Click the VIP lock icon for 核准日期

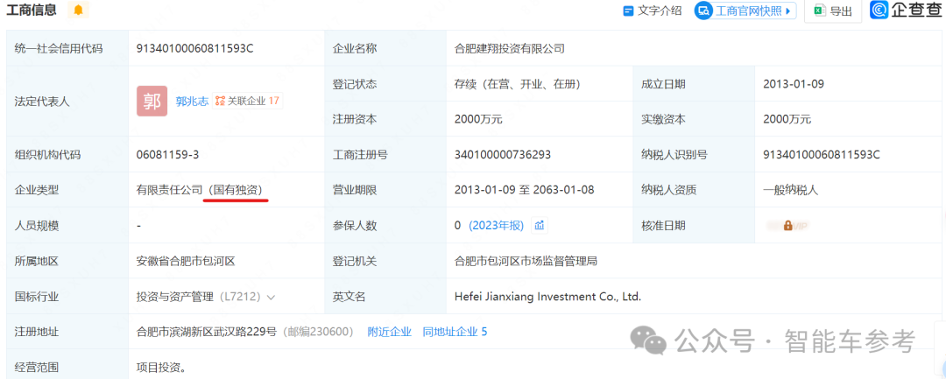click(787, 226)
